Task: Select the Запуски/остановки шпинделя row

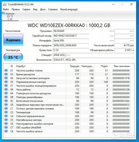Action: (67, 78)
